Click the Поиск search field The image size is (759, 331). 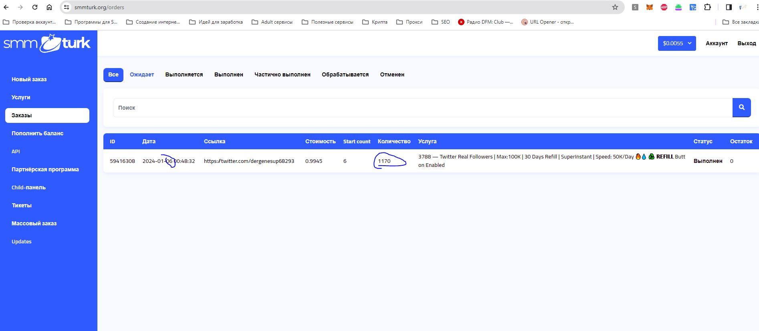click(423, 108)
